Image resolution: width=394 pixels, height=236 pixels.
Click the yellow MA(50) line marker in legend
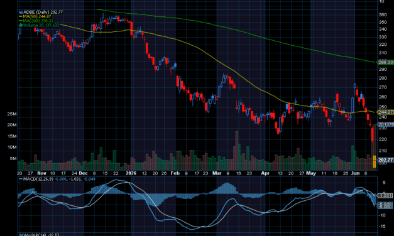pos(21,16)
